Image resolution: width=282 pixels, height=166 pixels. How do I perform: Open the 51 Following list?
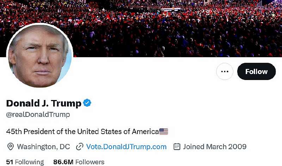click(x=25, y=162)
